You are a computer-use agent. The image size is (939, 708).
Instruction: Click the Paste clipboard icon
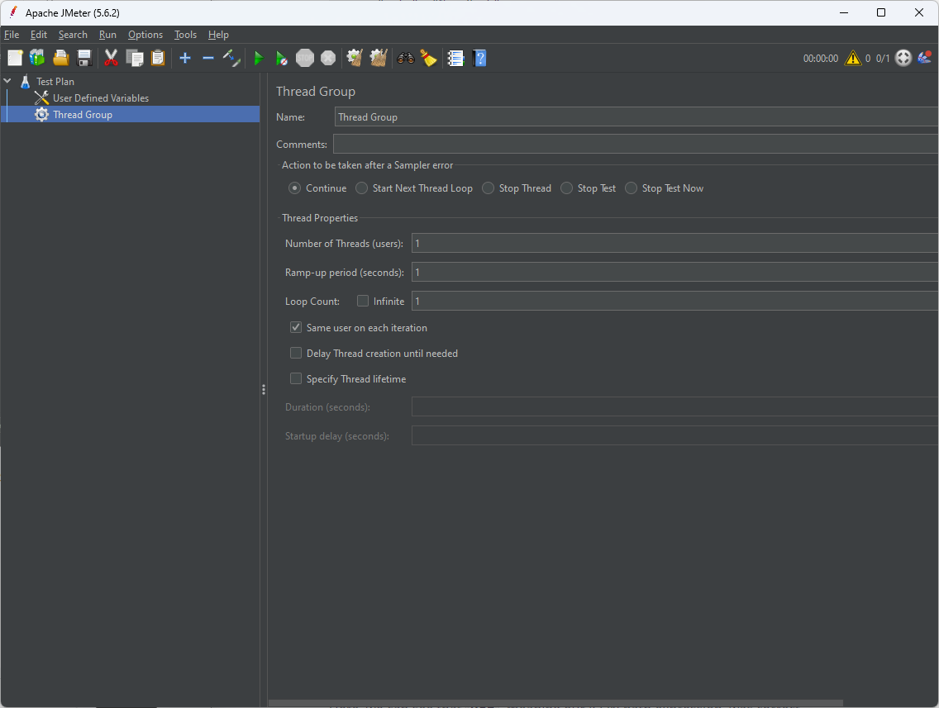158,58
